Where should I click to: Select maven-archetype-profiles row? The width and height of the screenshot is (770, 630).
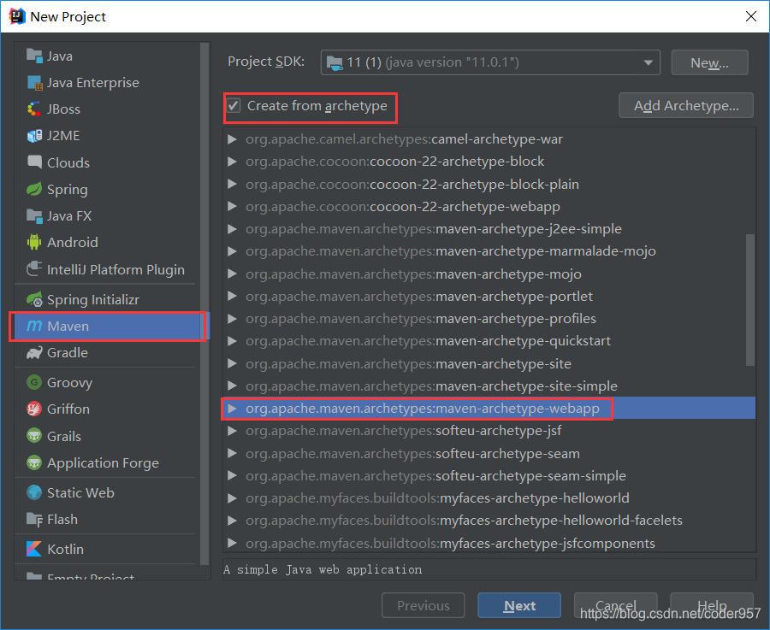pyautogui.click(x=489, y=319)
